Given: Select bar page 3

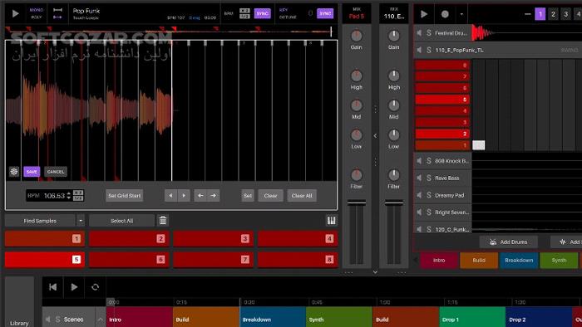Looking at the screenshot, I should pos(565,14).
